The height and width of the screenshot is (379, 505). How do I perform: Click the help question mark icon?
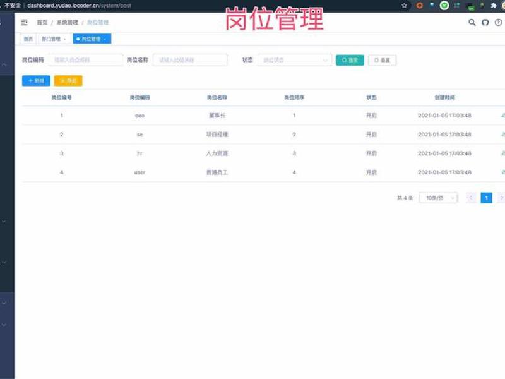point(498,22)
